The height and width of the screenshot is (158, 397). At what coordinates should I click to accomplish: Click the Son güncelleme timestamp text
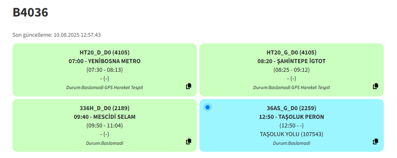coord(57,35)
